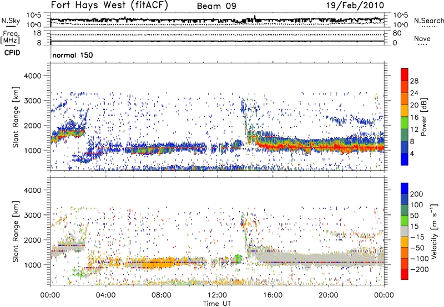This screenshot has width=444, height=307.
Task: Click the 'Velocity [m s⁻¹]' colorbar label
Action: point(433,231)
